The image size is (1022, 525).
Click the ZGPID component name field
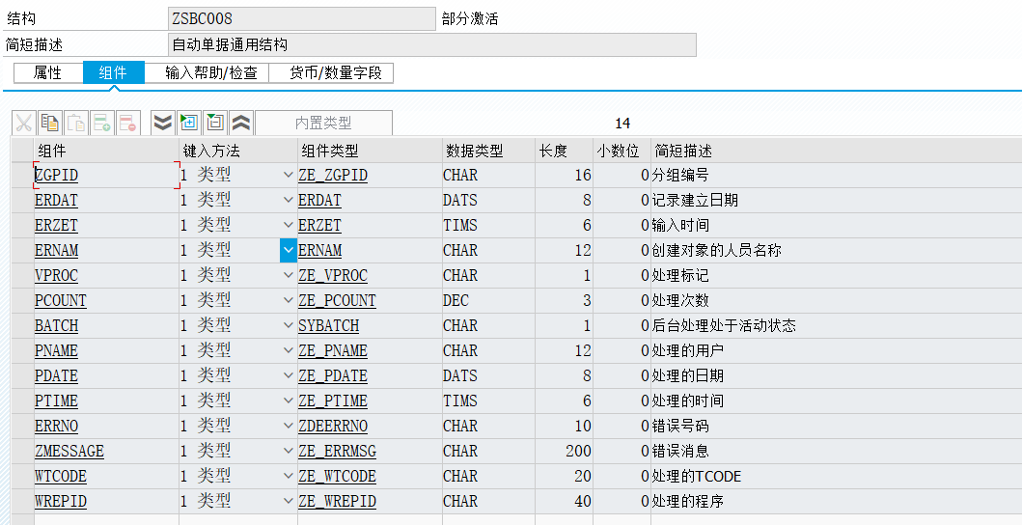tap(106, 175)
